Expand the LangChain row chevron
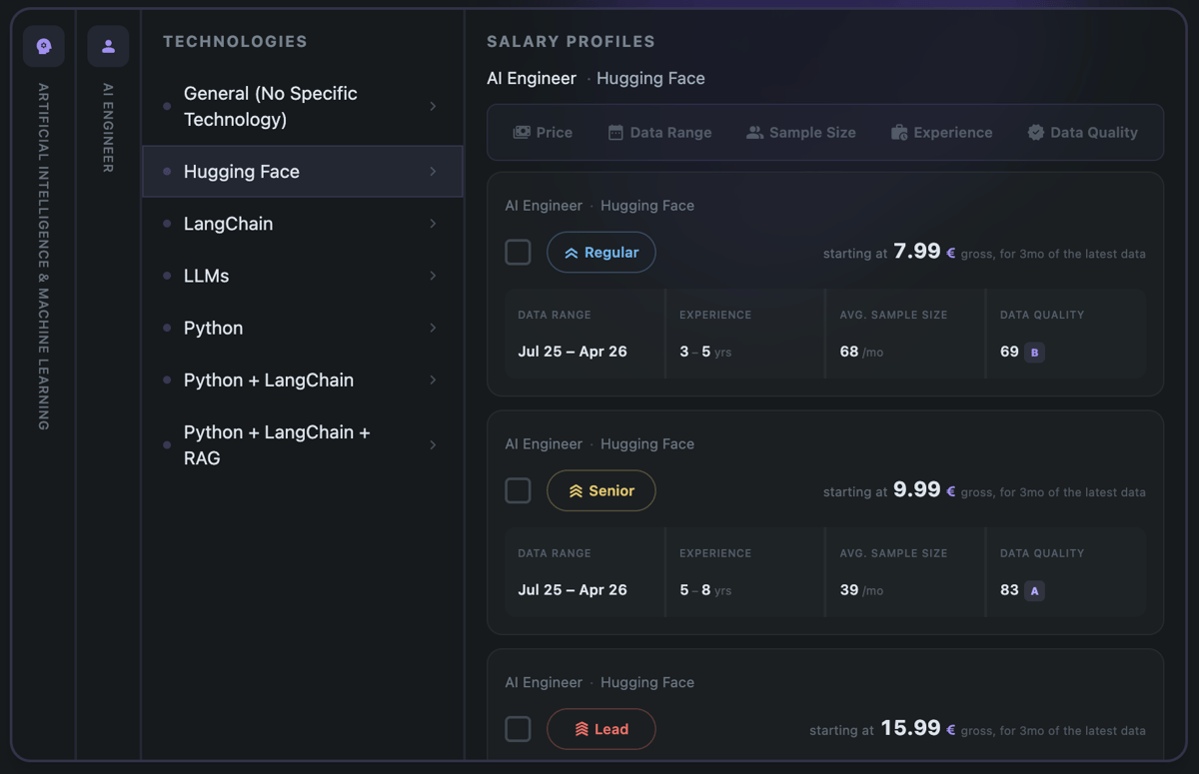This screenshot has width=1199, height=774. (433, 224)
